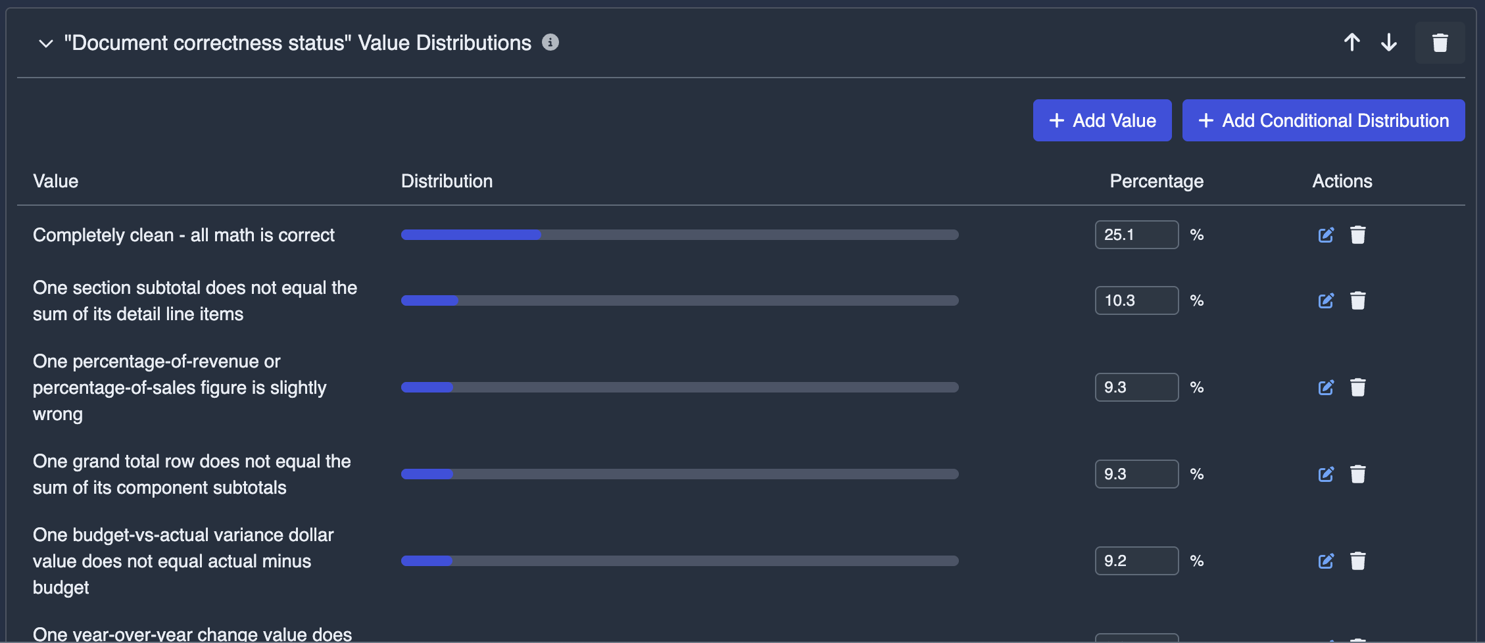Select the 25.1 percentage input field
Screen dimensions: 1485x643
coord(1136,235)
